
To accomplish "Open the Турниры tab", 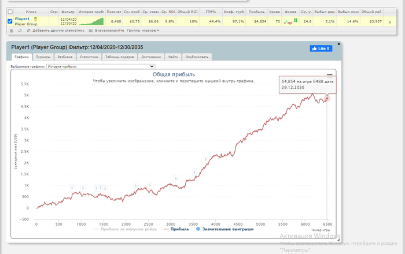I will click(x=43, y=57).
